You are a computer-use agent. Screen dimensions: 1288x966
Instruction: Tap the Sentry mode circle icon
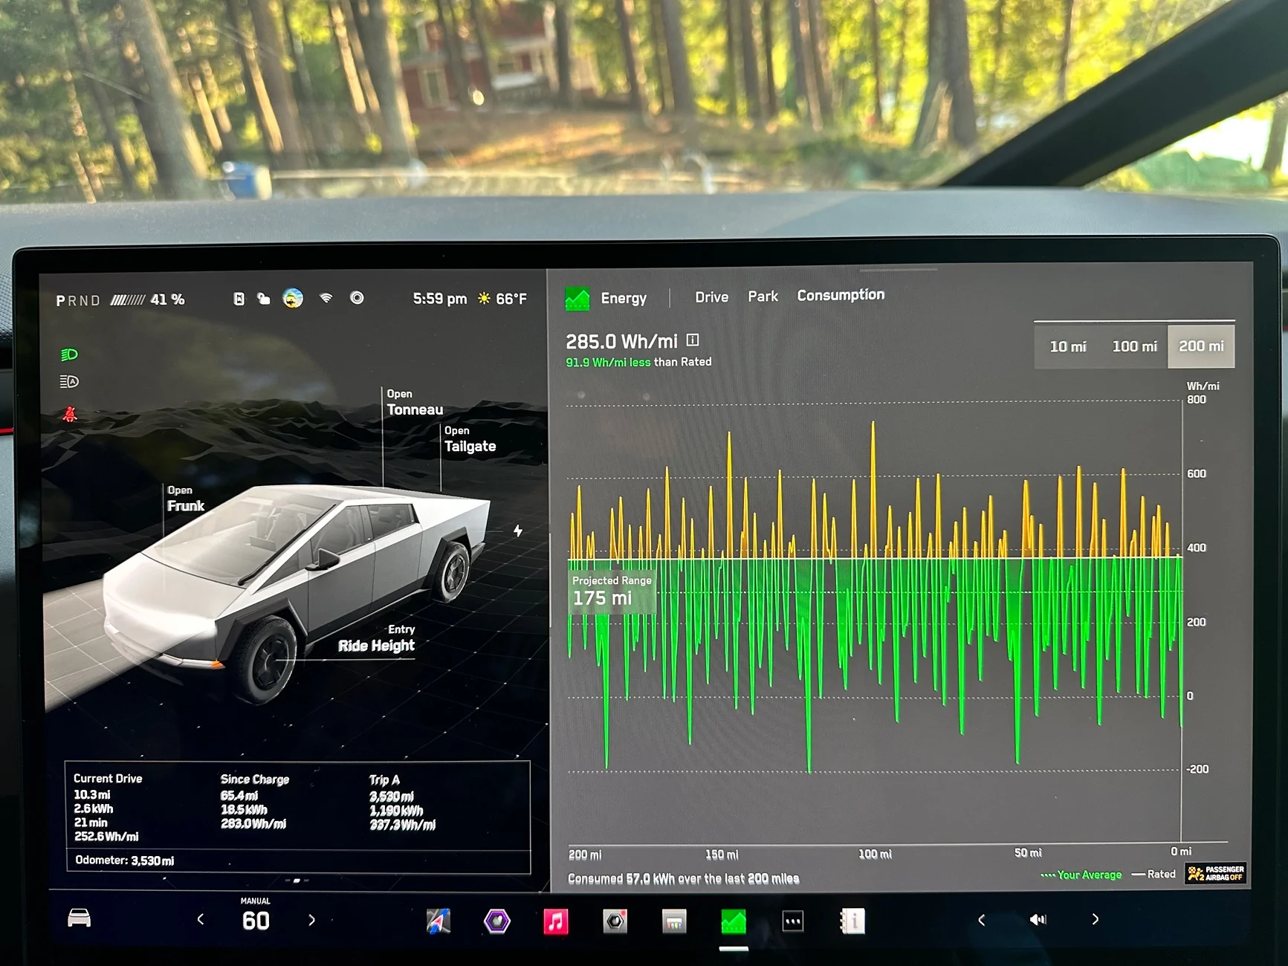tap(357, 298)
